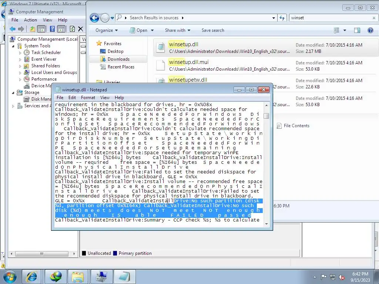Screen dimensions: 379x284
Task: Select Disk Management tree item
Action: click(37, 99)
